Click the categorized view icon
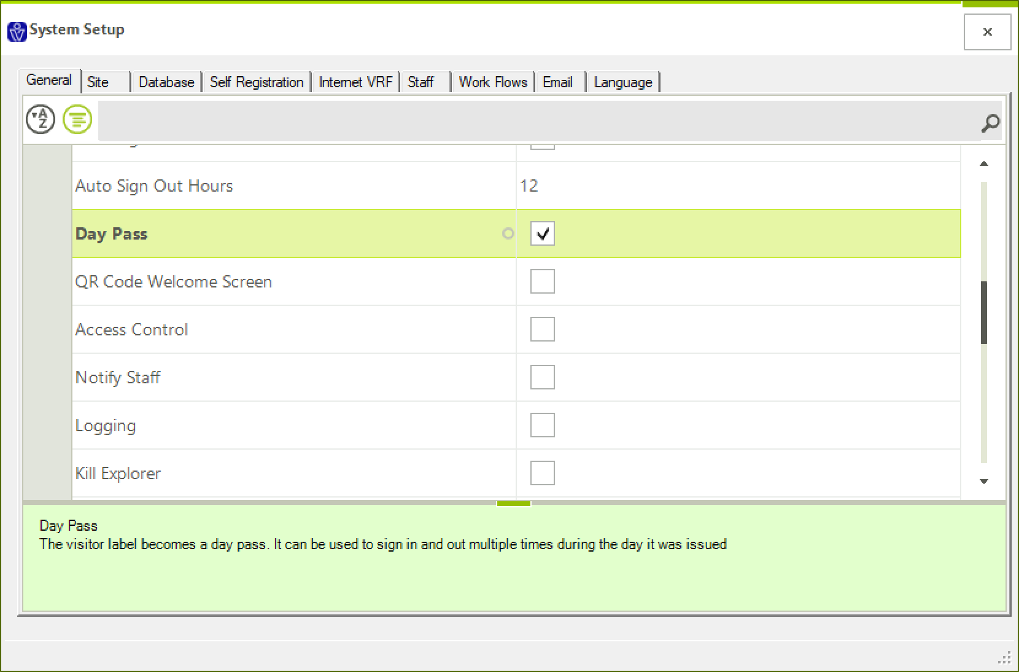This screenshot has width=1019, height=672. (77, 119)
